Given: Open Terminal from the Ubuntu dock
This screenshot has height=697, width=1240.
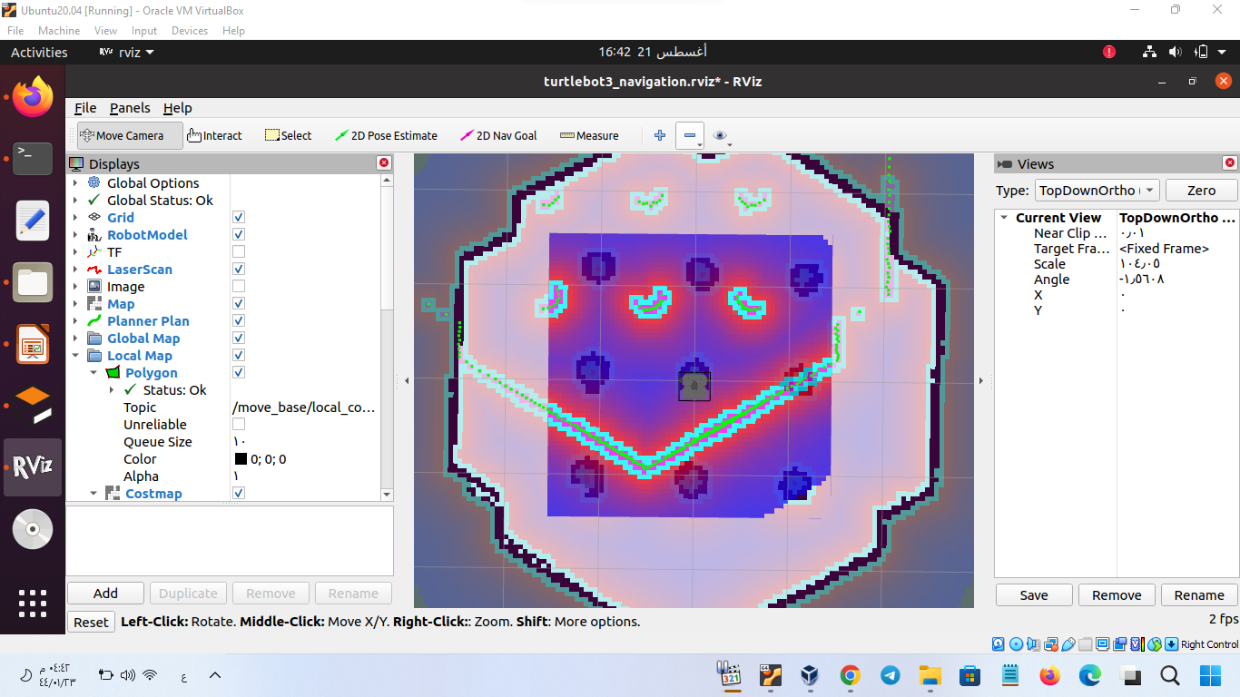Looking at the screenshot, I should click(33, 159).
